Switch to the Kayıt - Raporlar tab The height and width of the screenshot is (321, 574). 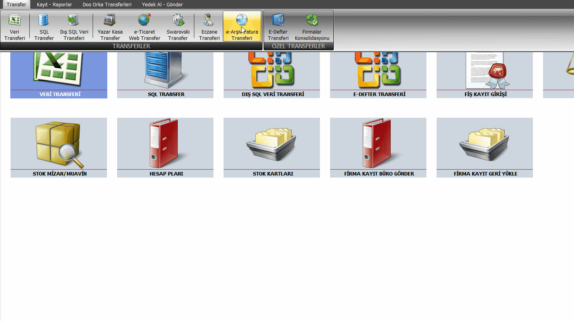point(54,5)
